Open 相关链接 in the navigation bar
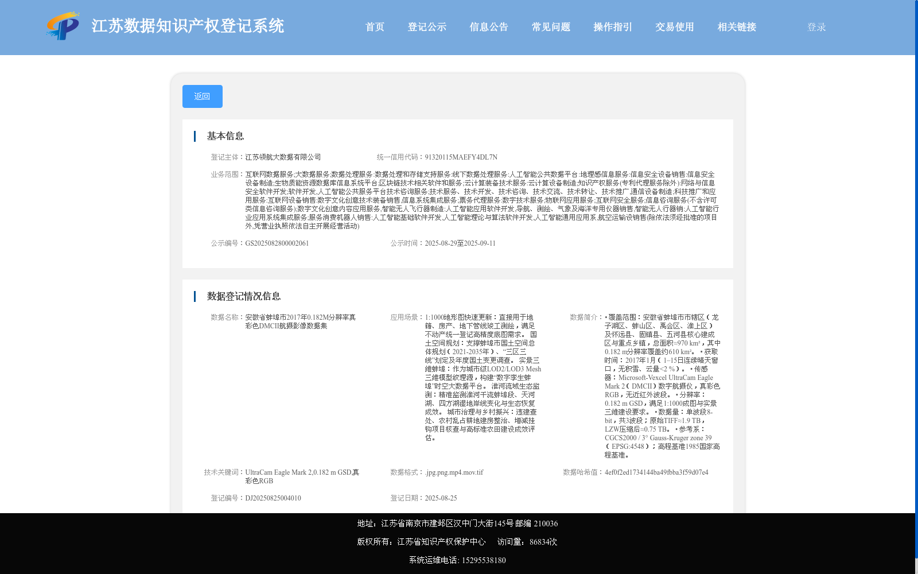Screen dimensions: 918x574 click(737, 27)
